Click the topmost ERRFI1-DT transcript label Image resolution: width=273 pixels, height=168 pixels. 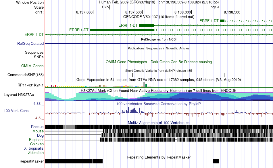point(209,21)
